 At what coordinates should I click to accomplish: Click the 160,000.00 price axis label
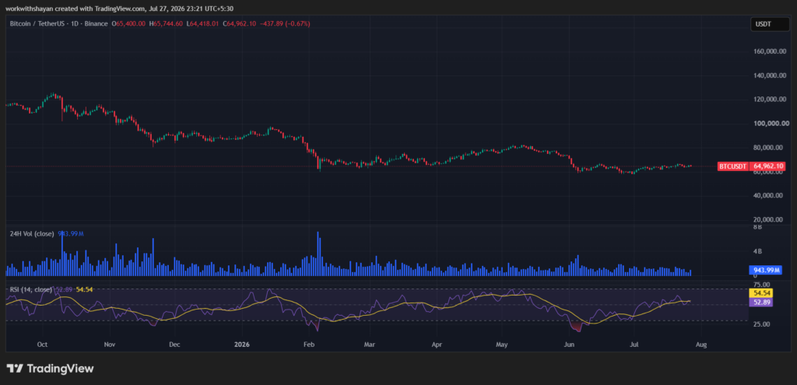(771, 51)
